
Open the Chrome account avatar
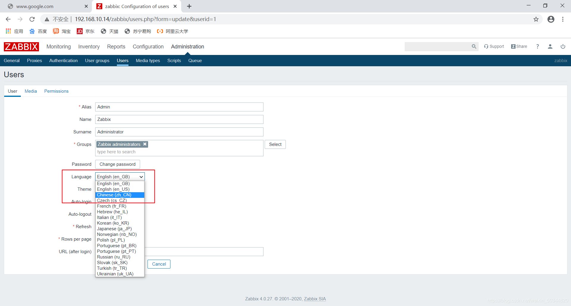click(x=551, y=19)
